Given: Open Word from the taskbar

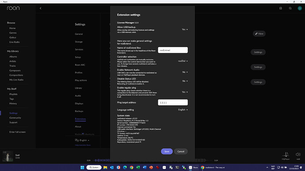Looking at the screenshot, I should point(145,167).
